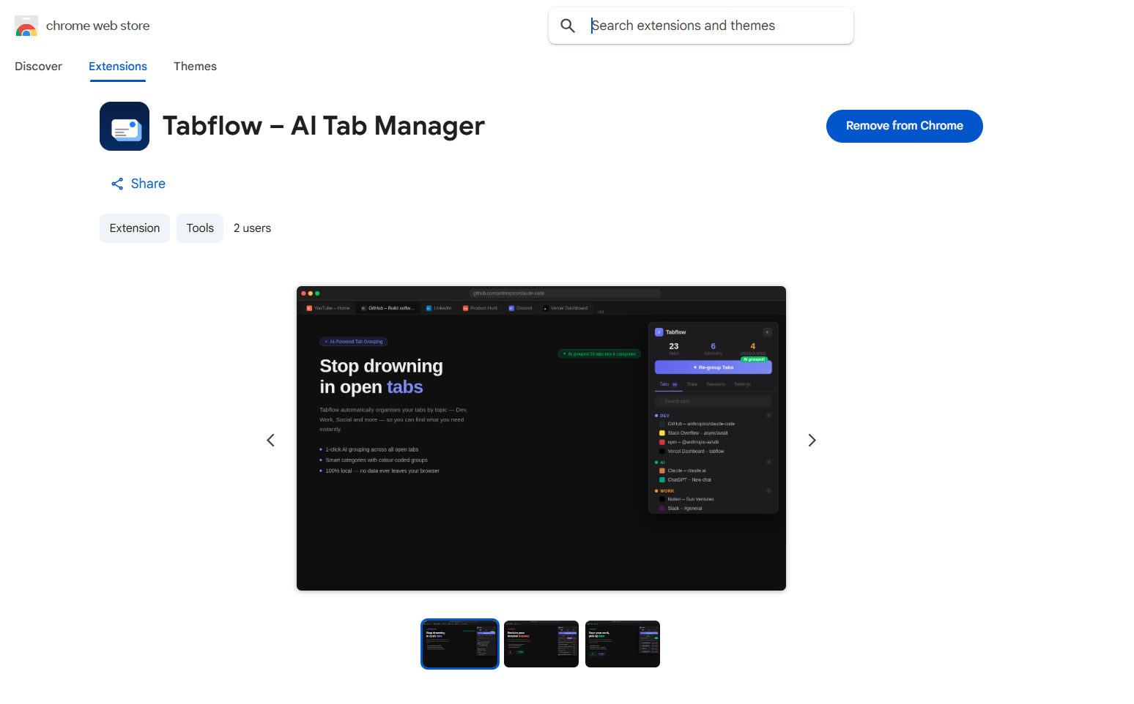Show the next screenshot with right arrow
1134x704 pixels.
812,440
